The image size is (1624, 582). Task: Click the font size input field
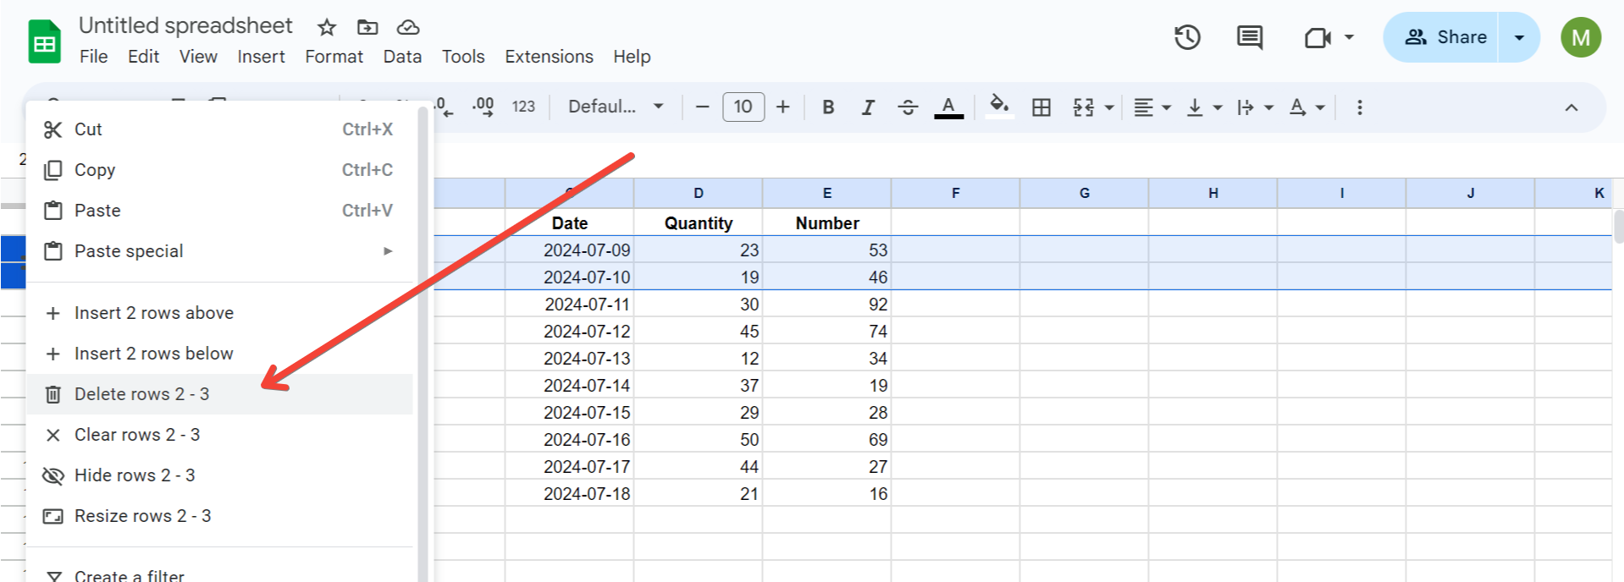pos(743,107)
